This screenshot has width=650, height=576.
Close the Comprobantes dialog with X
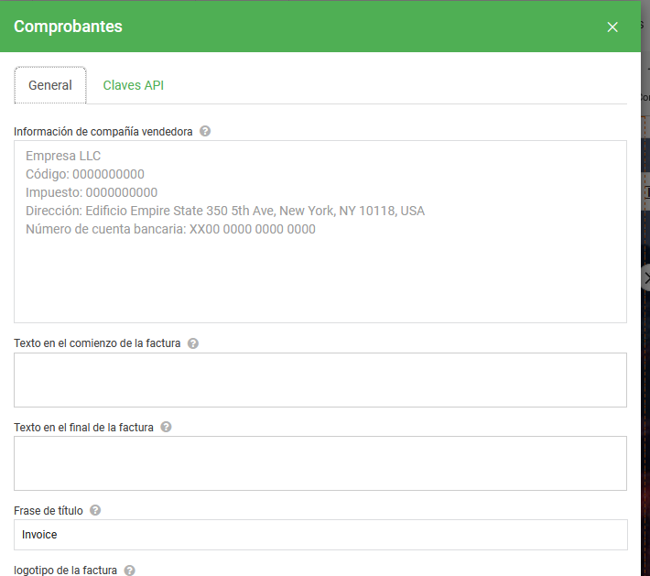(x=612, y=27)
